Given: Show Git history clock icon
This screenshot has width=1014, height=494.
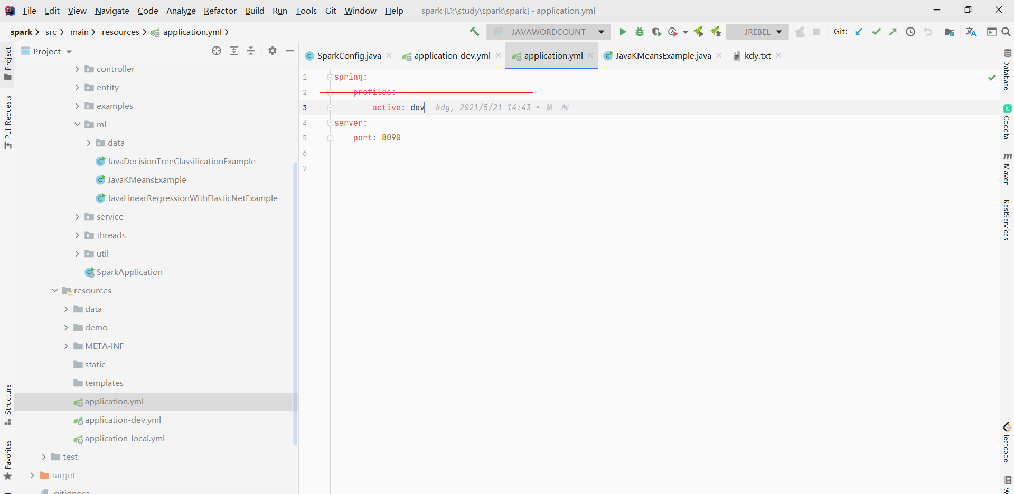Looking at the screenshot, I should 910,32.
